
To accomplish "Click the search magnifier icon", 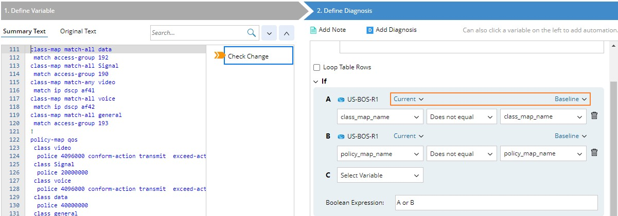I will click(x=252, y=33).
